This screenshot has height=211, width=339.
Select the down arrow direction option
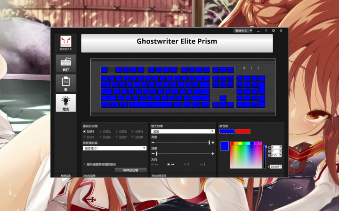coord(201,164)
